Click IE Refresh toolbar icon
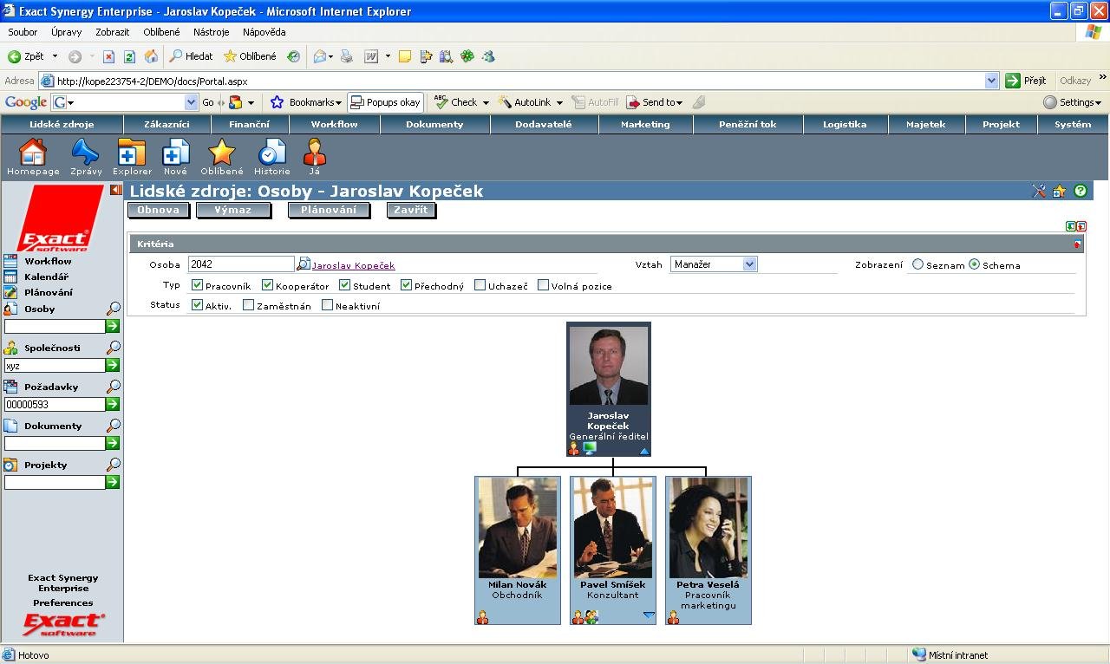Image resolution: width=1110 pixels, height=664 pixels. pos(129,56)
